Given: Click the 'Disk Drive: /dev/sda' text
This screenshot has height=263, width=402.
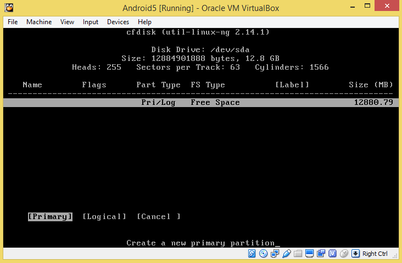Looking at the screenshot, I should point(200,49).
